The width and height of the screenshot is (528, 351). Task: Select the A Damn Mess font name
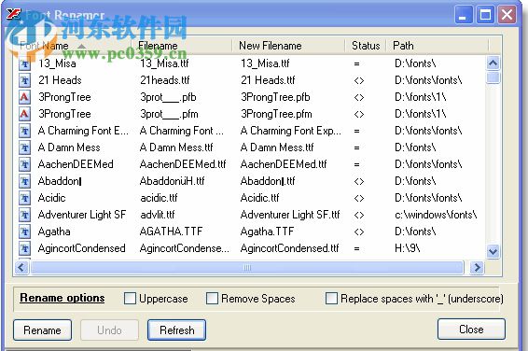[69, 147]
